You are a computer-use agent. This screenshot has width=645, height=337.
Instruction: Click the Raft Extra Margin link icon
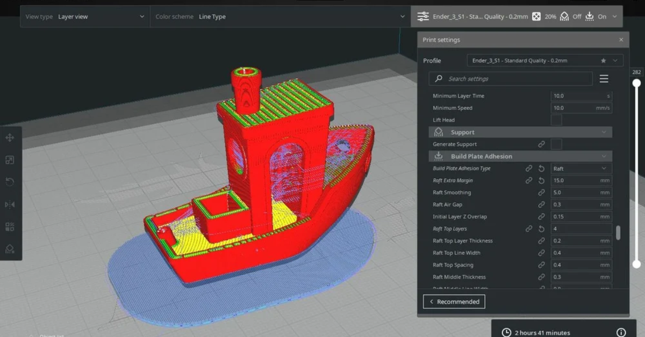pos(529,180)
